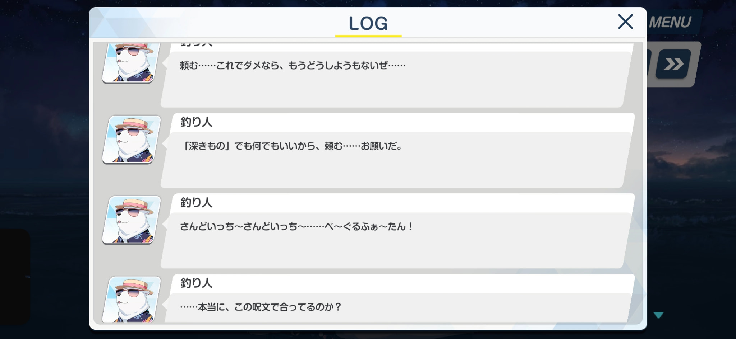Click the polar bear avatar beside さんどいっち message
The width and height of the screenshot is (736, 339).
(132, 220)
